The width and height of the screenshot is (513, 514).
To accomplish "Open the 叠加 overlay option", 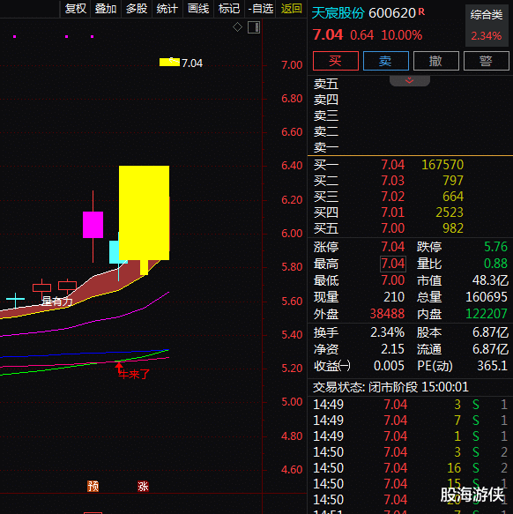I will point(106,9).
